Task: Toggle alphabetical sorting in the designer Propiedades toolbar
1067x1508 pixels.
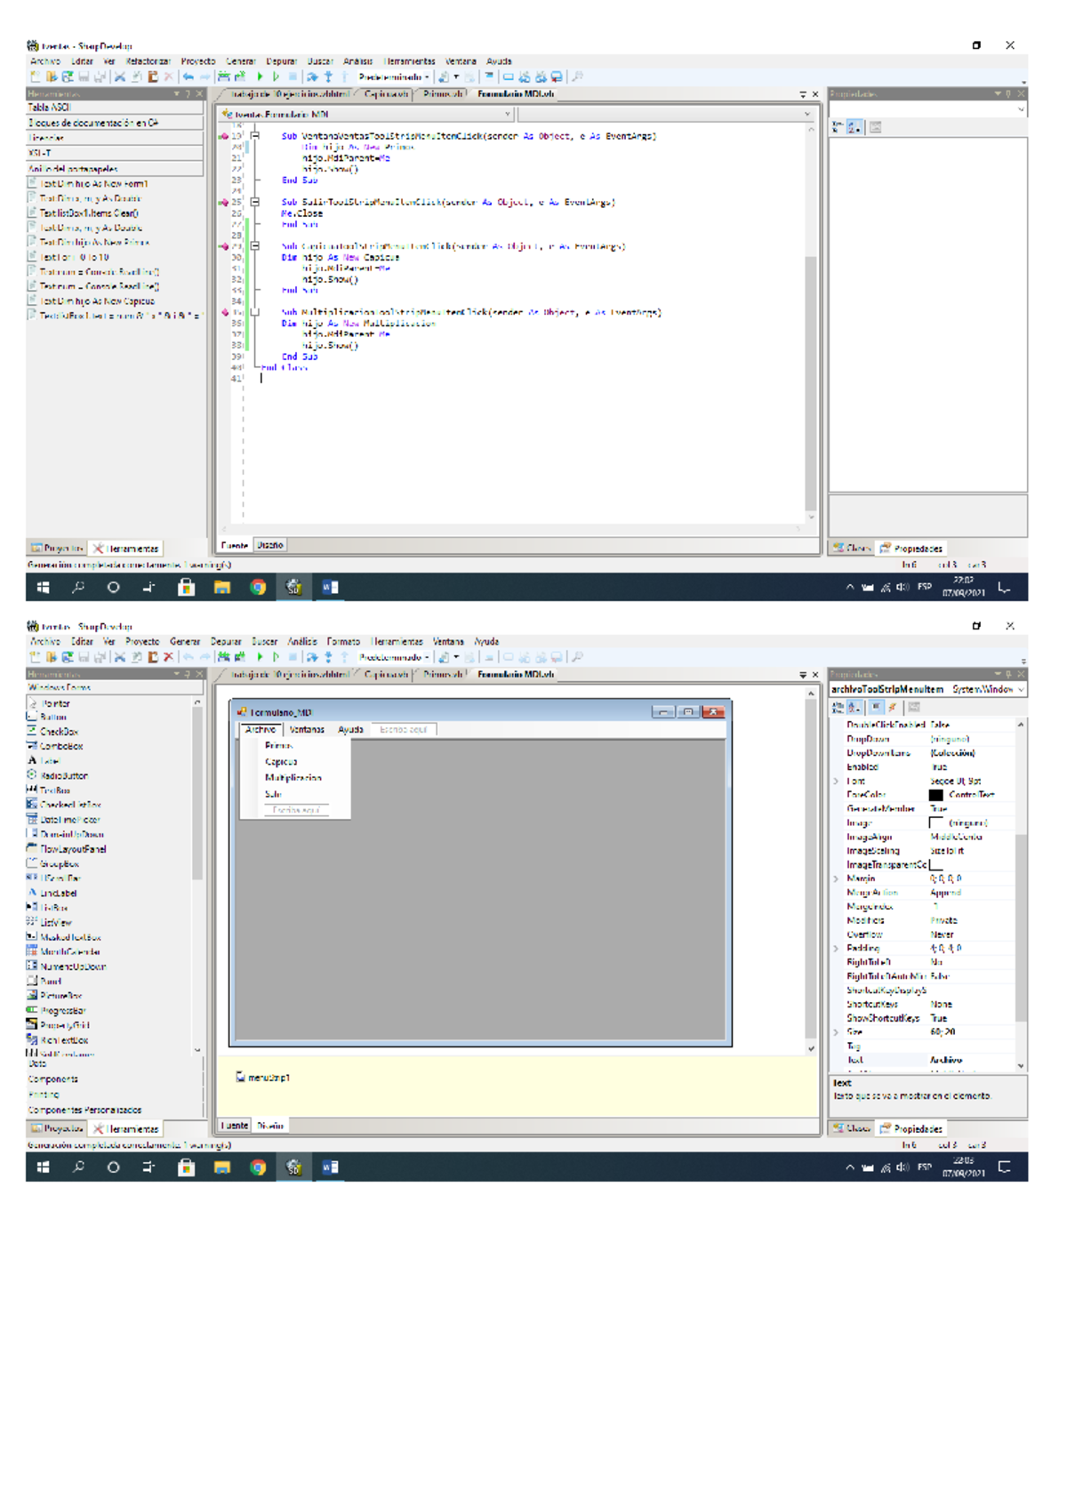Action: click(854, 708)
